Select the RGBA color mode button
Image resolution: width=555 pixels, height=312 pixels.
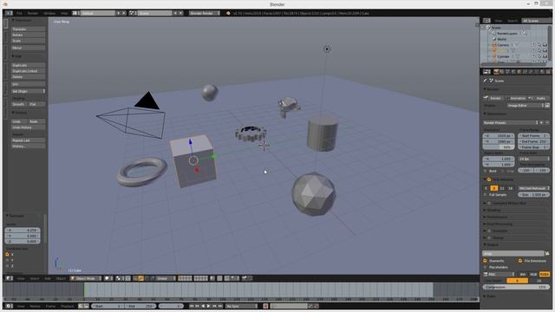(545, 274)
